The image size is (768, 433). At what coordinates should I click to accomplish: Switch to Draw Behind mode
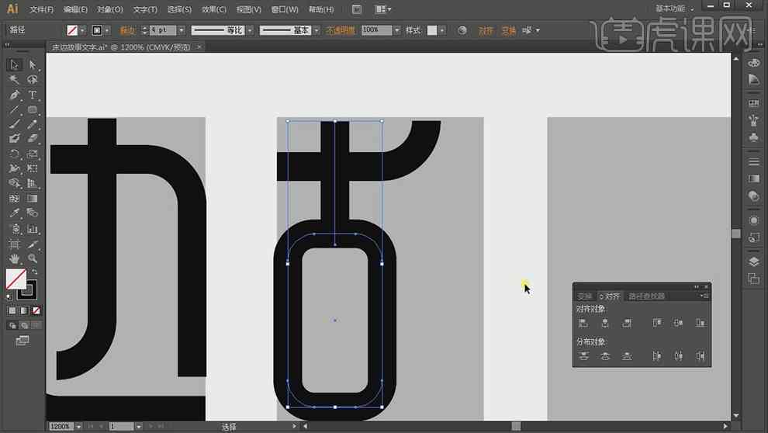(24, 325)
